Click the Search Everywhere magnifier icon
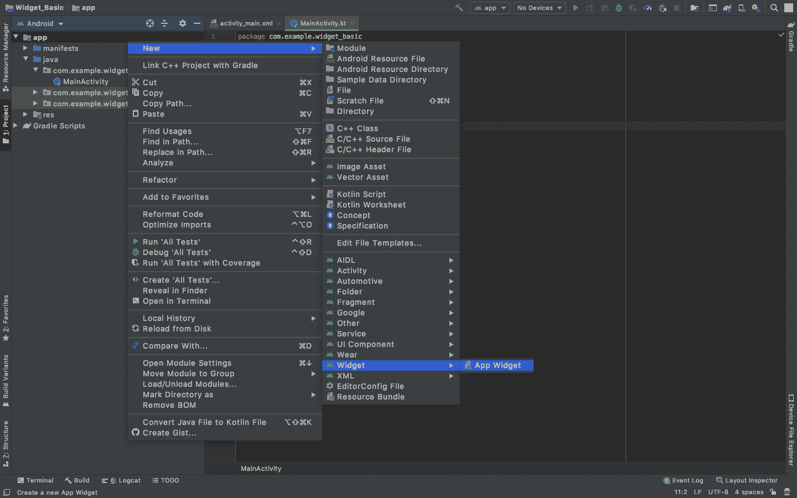 [774, 8]
